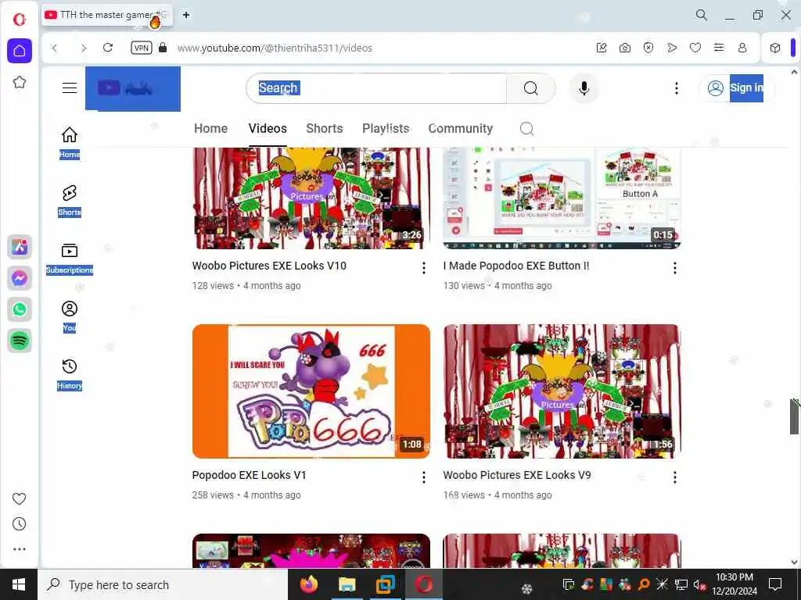Click the Sign in button

736,88
